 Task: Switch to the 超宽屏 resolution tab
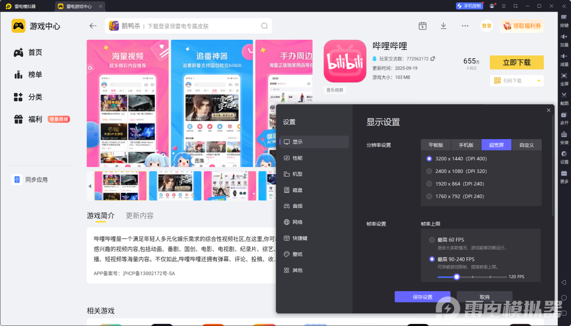496,145
